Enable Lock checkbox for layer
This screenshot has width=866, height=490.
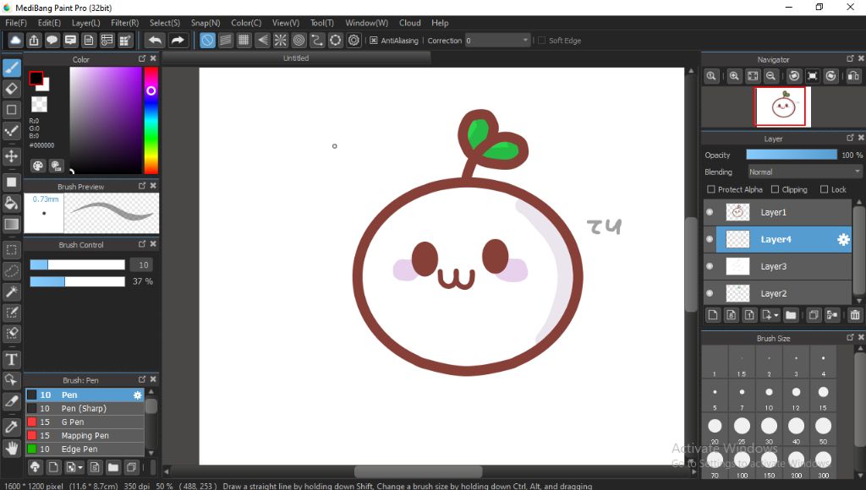[x=824, y=189]
